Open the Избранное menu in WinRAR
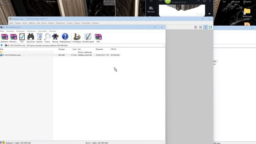This screenshot has width=256, height=144. [31, 31]
